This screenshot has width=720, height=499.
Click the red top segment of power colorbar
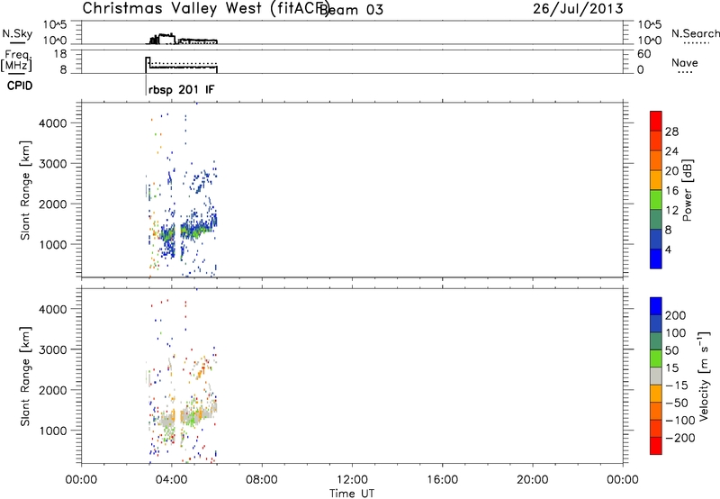(656, 121)
